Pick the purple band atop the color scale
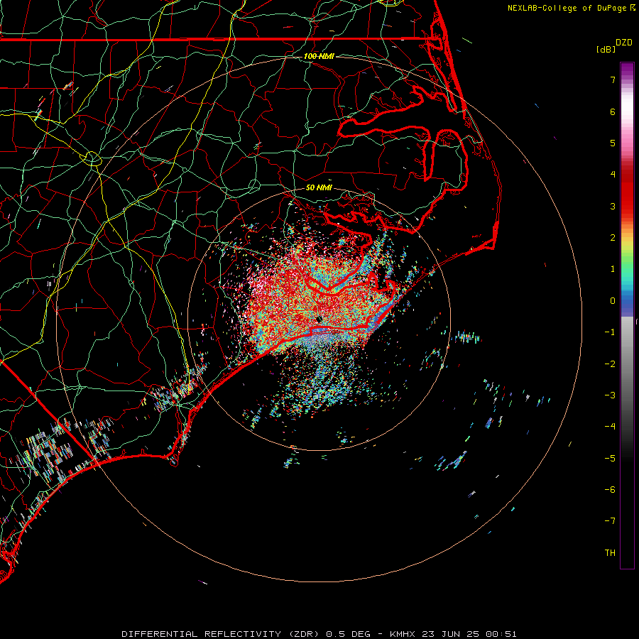 click(627, 70)
